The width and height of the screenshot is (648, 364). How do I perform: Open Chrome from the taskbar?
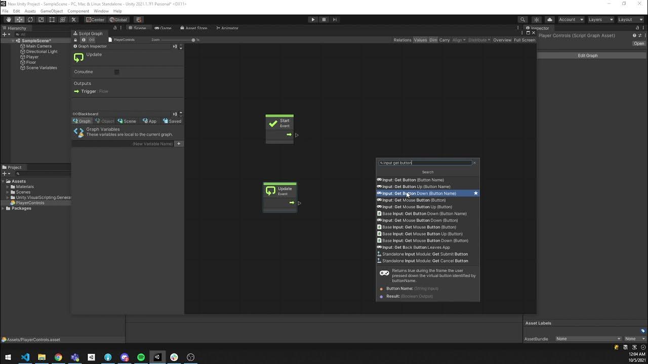(x=58, y=357)
